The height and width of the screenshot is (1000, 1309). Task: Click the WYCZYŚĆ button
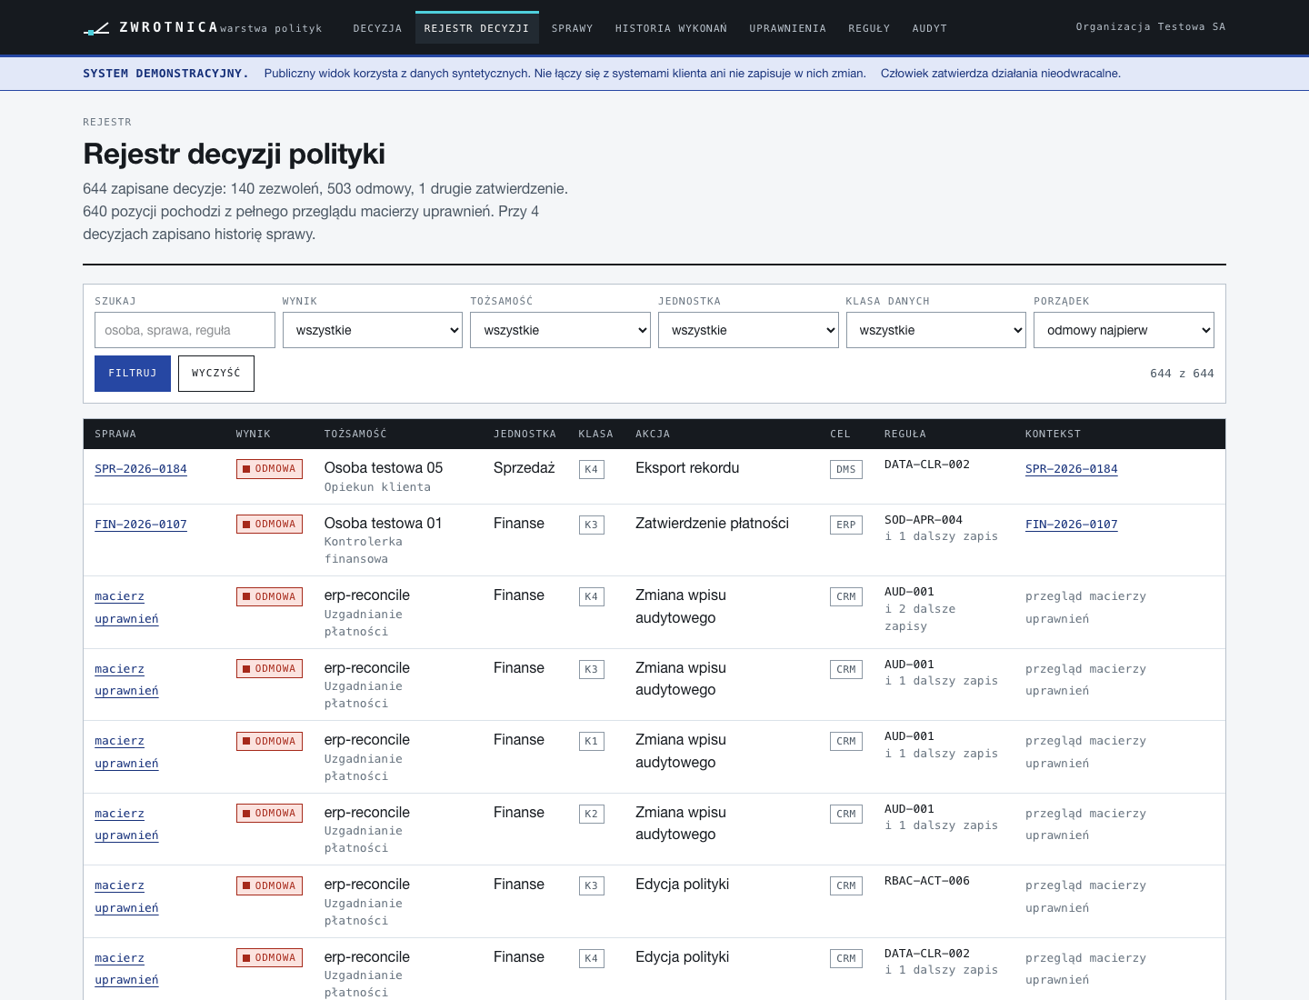(x=216, y=374)
